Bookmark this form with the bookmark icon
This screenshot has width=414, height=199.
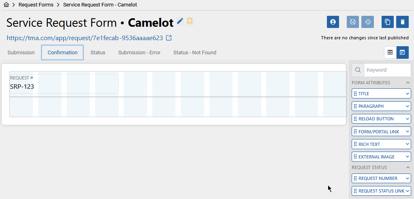pyautogui.click(x=190, y=21)
